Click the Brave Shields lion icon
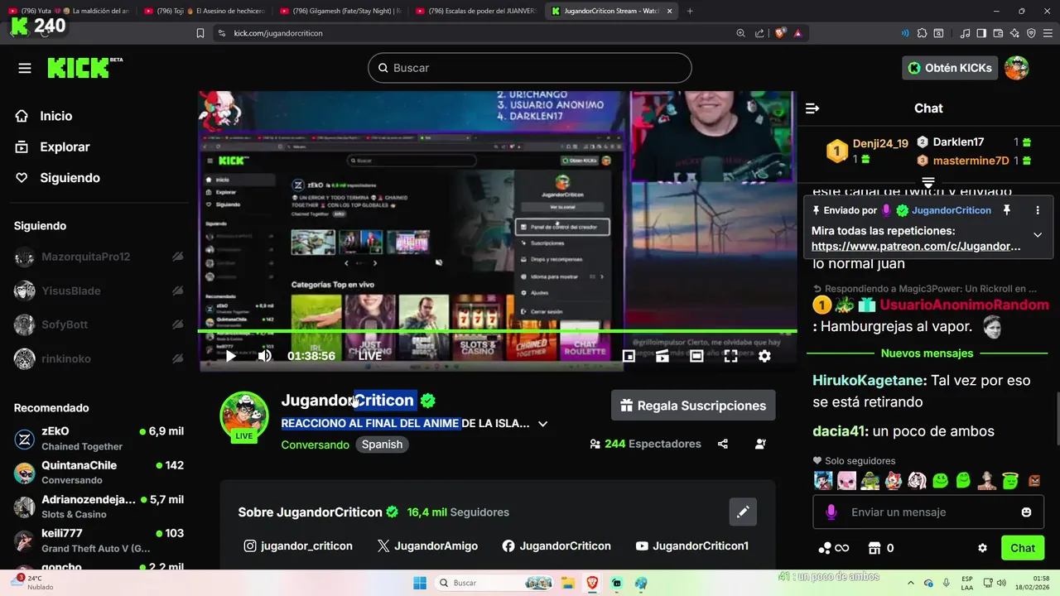Viewport: 1060px width, 596px height. tap(779, 33)
